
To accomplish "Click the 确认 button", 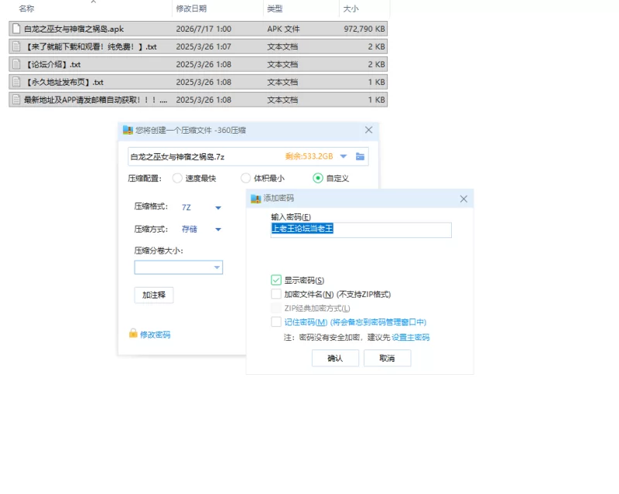I will [x=335, y=358].
